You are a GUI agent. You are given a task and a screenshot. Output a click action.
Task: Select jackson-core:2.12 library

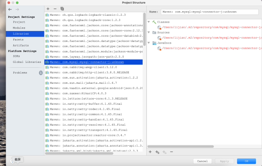94,31
